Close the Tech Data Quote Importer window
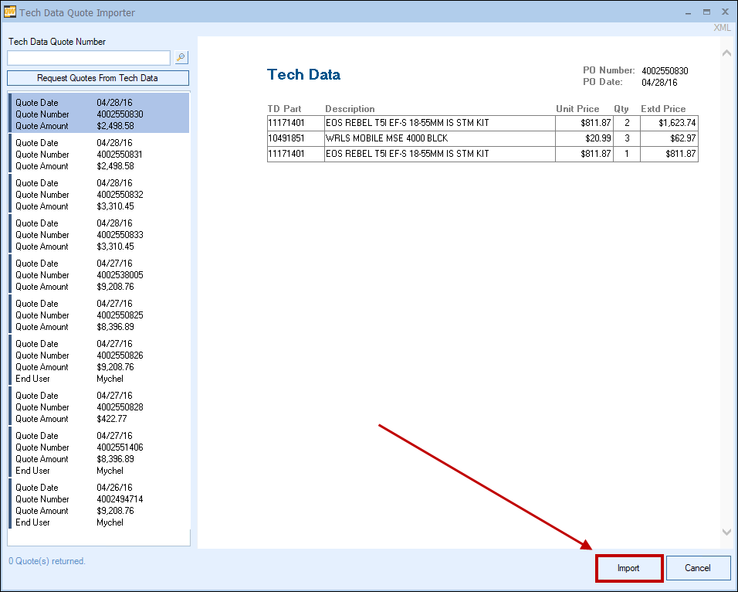This screenshot has width=738, height=592. point(726,12)
